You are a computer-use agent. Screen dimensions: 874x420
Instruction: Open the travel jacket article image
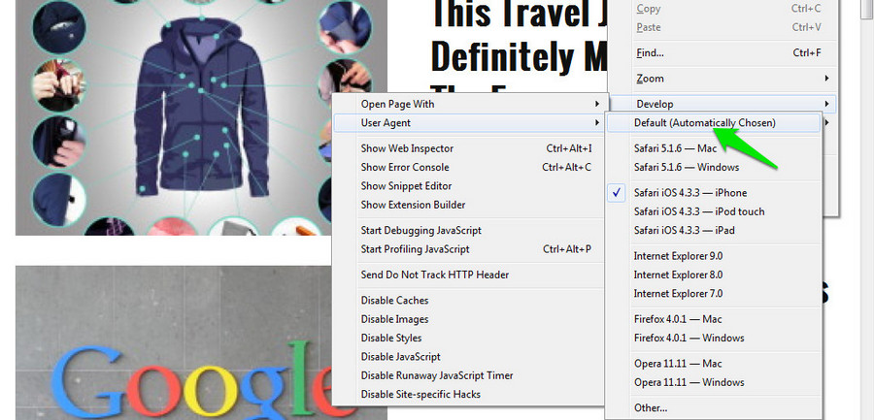(201, 117)
